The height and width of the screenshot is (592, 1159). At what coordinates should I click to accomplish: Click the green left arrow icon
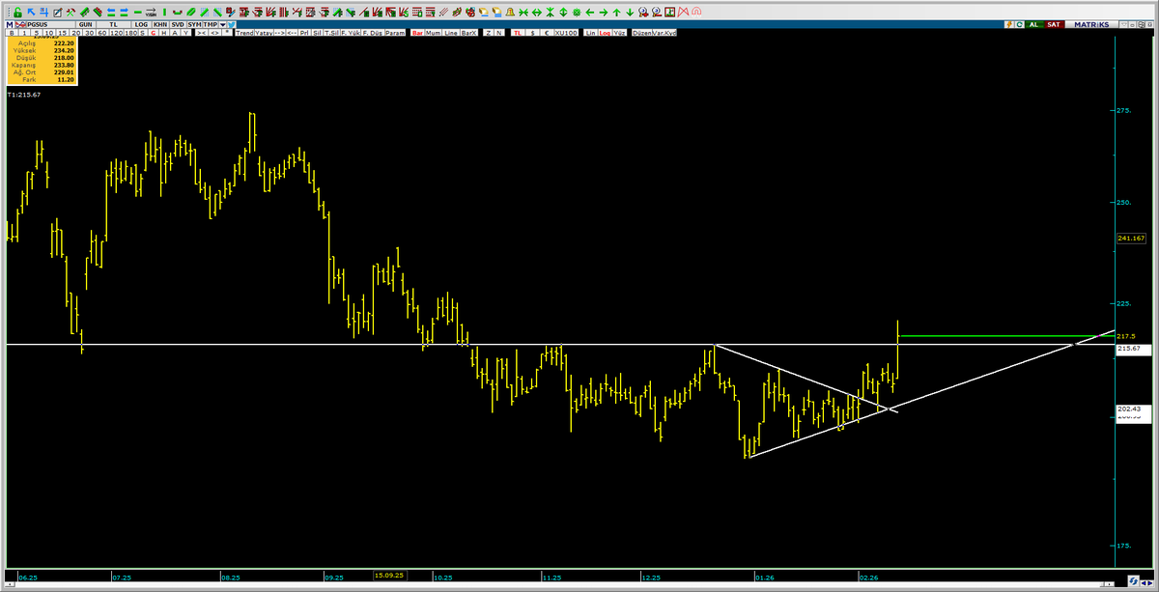pos(589,13)
